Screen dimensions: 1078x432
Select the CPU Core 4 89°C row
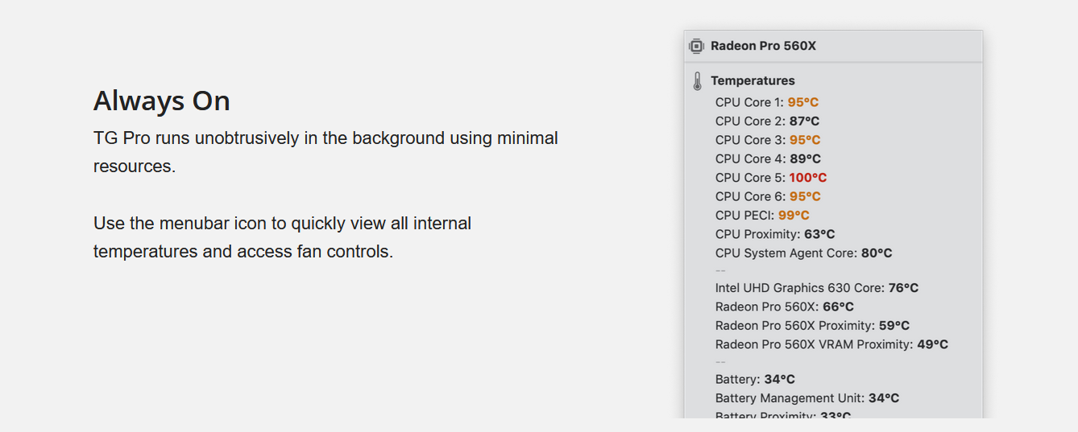pyautogui.click(x=768, y=159)
